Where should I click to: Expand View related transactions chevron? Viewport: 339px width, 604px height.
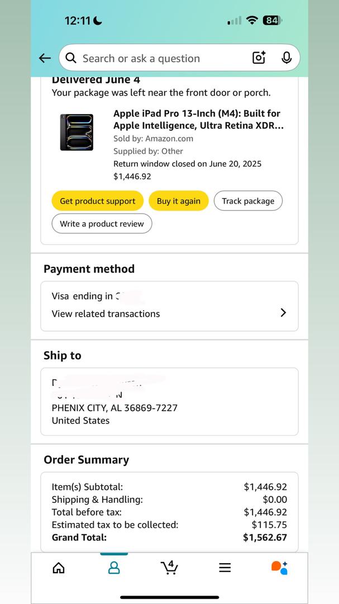283,313
